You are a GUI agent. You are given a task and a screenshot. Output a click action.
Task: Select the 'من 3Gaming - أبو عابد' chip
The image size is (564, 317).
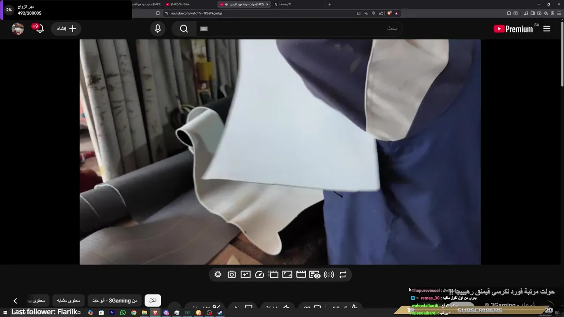115,300
